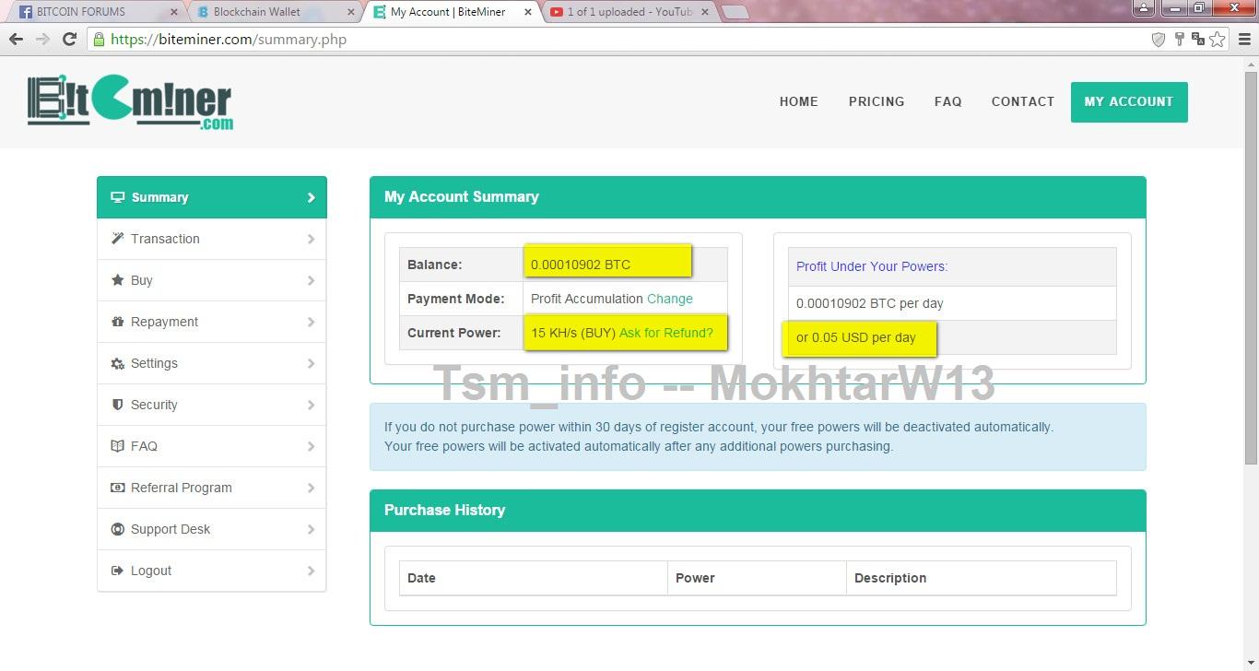Click the gift icon beside Repayment
This screenshot has height=671, width=1259.
[118, 322]
